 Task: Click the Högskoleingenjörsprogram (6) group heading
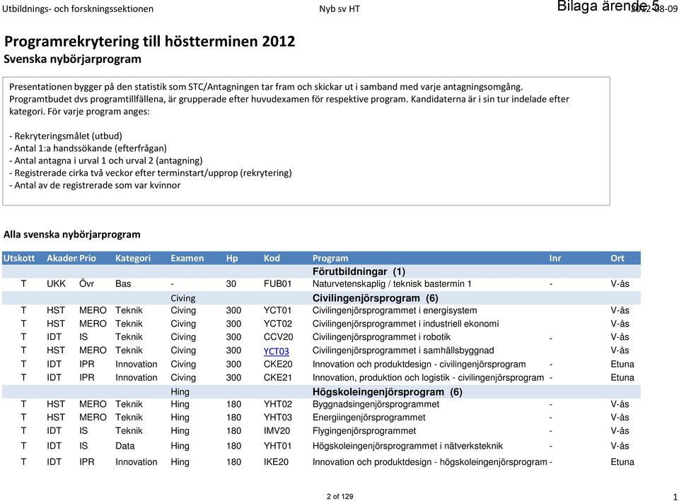click(387, 392)
